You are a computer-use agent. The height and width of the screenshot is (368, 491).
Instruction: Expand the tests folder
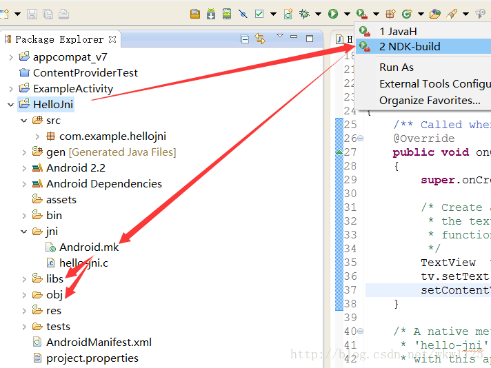click(24, 327)
